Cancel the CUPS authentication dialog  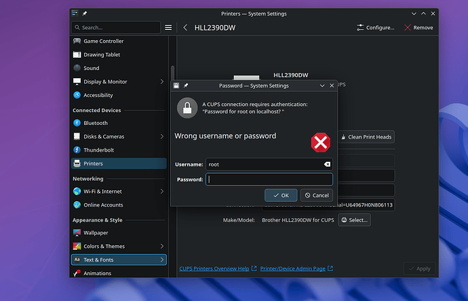click(316, 195)
